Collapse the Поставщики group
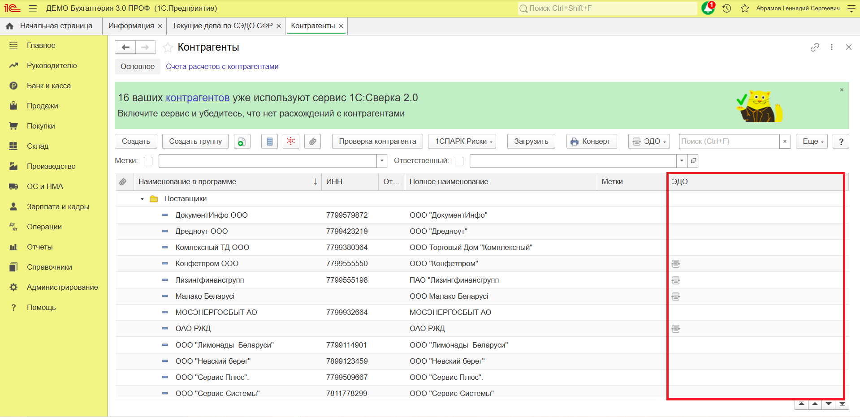 click(142, 199)
